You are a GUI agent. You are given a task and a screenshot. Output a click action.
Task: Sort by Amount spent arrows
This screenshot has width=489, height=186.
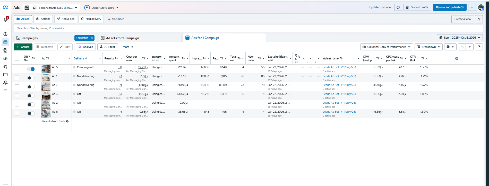(183, 58)
